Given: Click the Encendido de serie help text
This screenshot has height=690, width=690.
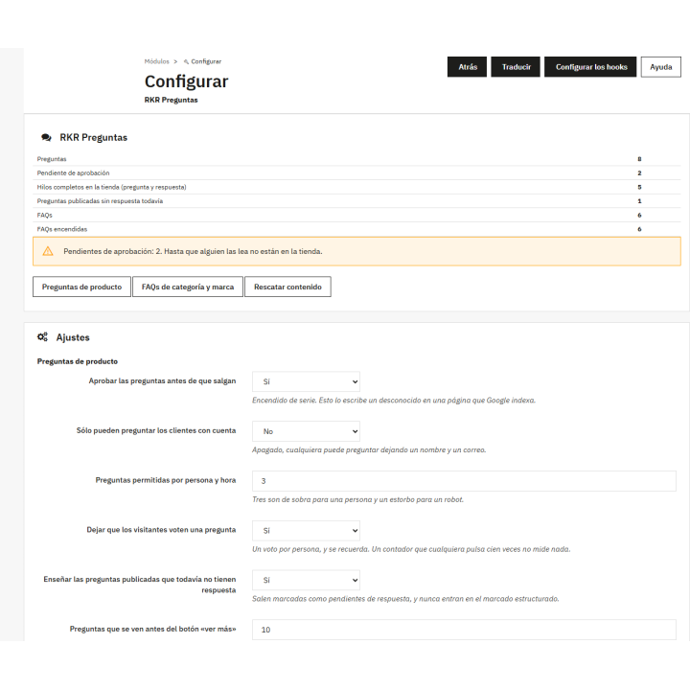Looking at the screenshot, I should [x=394, y=401].
